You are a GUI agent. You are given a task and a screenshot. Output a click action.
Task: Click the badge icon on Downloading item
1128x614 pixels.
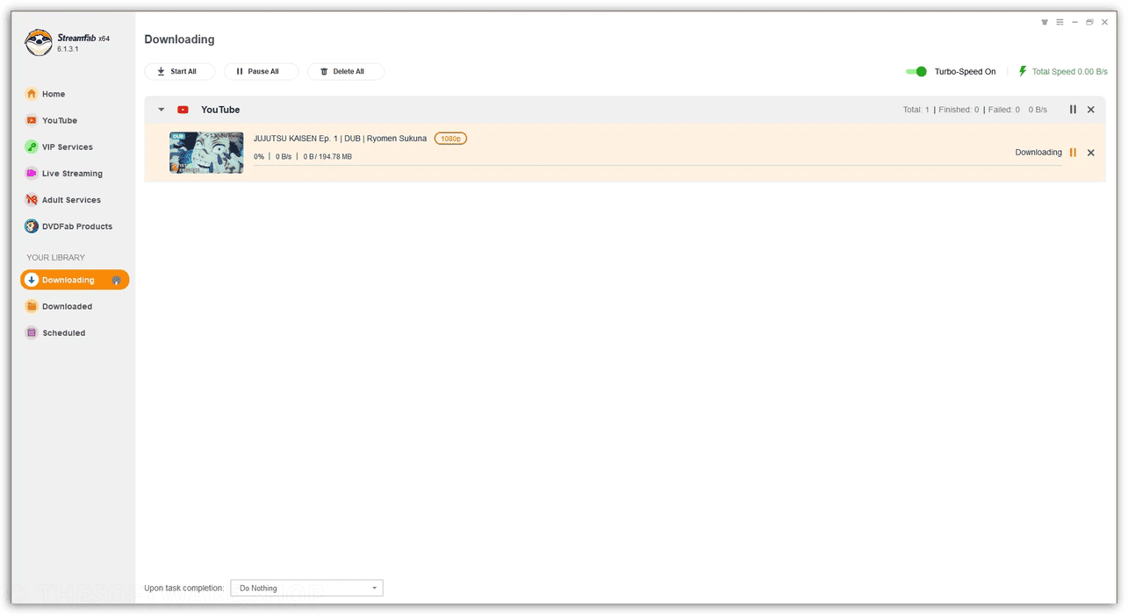[x=116, y=280]
